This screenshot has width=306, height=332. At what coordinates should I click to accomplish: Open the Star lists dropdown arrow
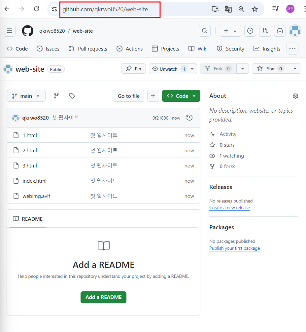[295, 69]
